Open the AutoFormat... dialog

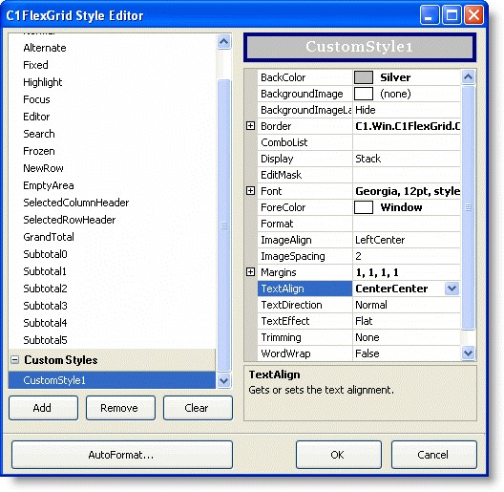coord(122,455)
